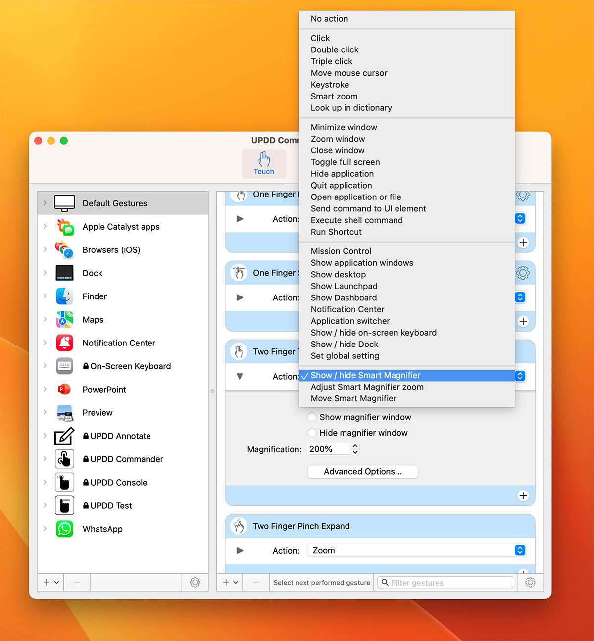
Task: Select Show / hide on-screen keyboard action
Action: pos(373,333)
